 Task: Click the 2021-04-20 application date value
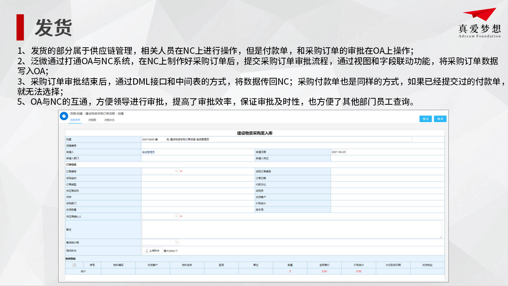click(339, 152)
